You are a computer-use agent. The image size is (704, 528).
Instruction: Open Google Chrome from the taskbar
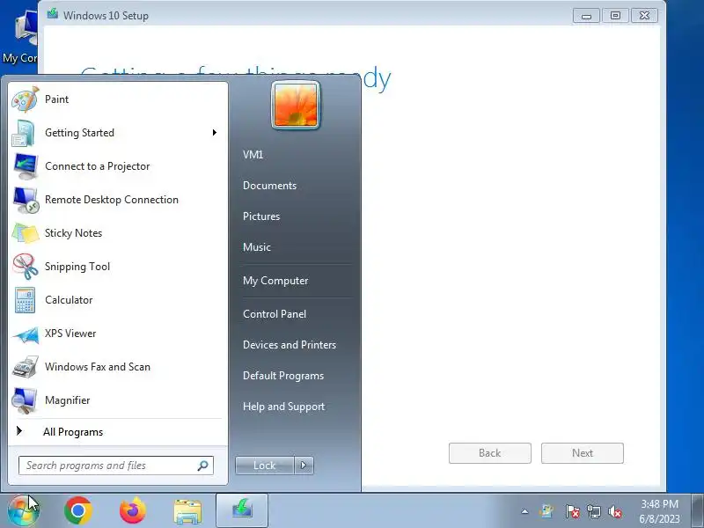click(78, 510)
